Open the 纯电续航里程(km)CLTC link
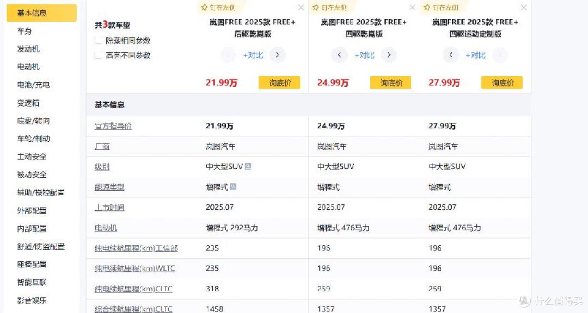588x313 pixels. [x=133, y=289]
